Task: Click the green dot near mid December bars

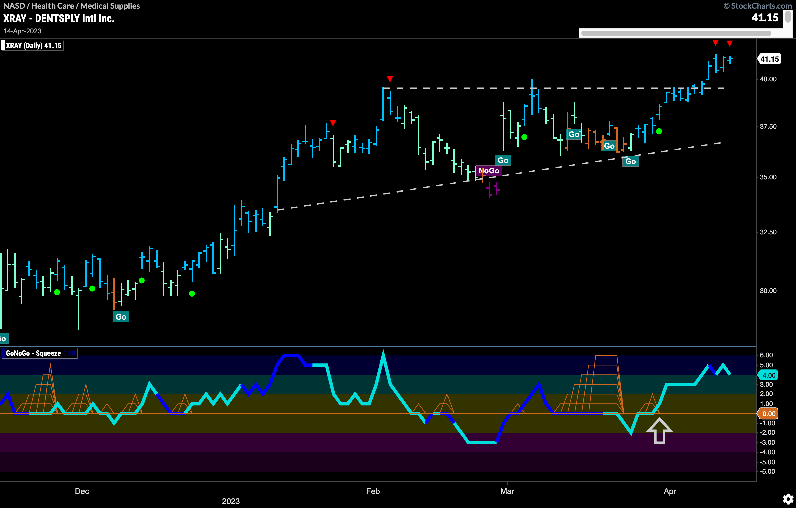Action: 142,280
